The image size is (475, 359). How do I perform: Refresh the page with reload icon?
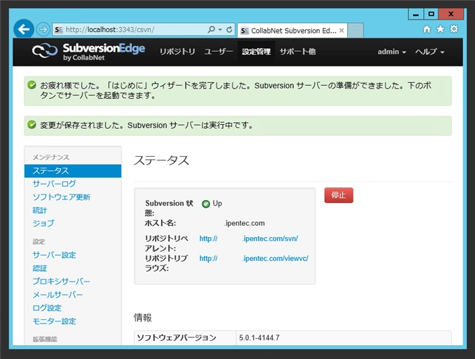point(229,29)
